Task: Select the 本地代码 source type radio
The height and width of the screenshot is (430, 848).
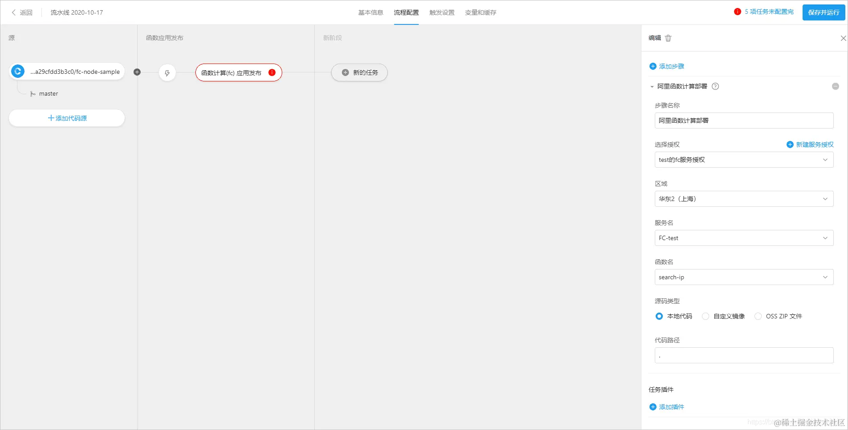Action: click(x=659, y=316)
